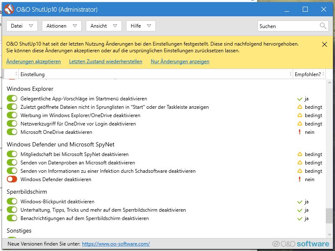Sort by the Empfohlen? column header
Viewport: 335px width, 251px height.
[309, 74]
